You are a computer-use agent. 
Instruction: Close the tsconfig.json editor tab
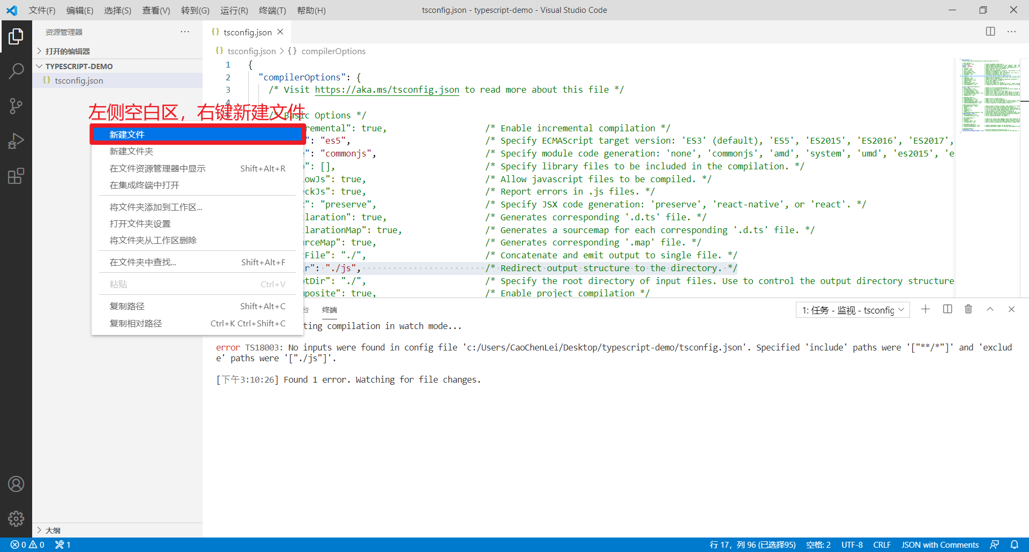[x=280, y=32]
